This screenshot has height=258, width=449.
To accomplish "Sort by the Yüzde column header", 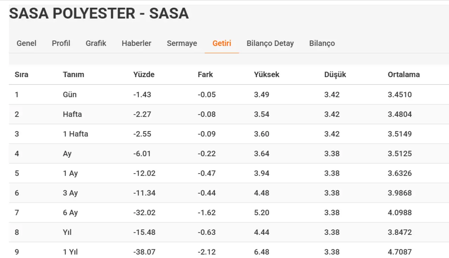I will pyautogui.click(x=144, y=75).
